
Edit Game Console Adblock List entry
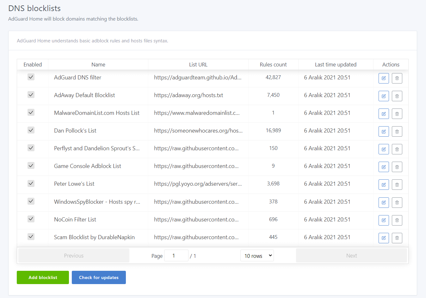point(384,167)
